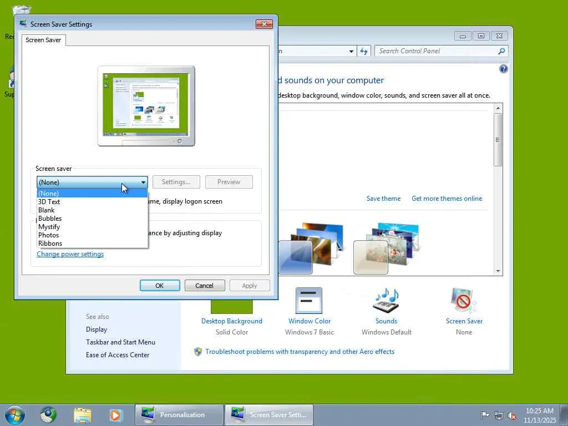This screenshot has width=568, height=426.
Task: Open the Screen Saver icon in Personalization
Action: click(463, 300)
